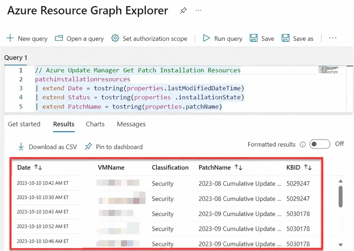Click the Run query label
354x251 pixels.
[x=228, y=39]
